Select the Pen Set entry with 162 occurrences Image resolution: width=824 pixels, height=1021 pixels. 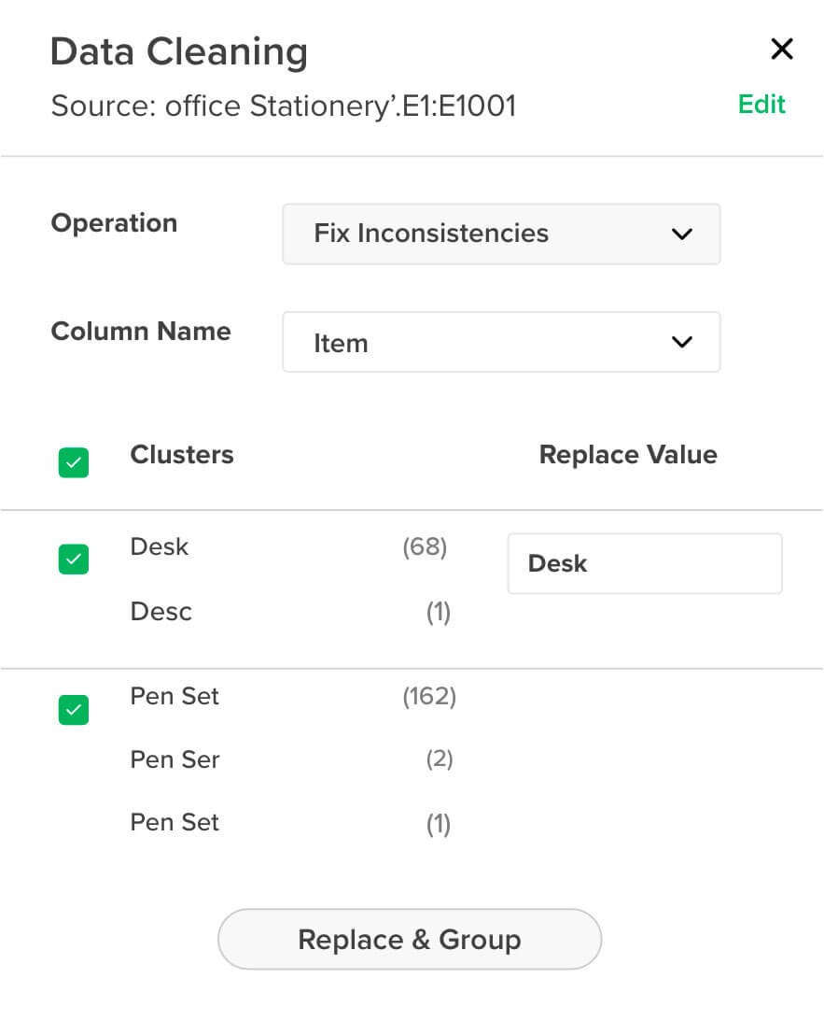point(175,696)
